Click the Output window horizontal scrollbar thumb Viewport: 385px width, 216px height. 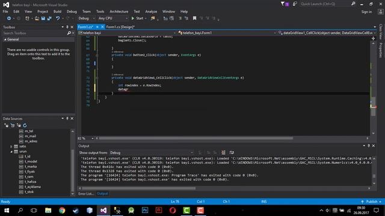(139, 188)
